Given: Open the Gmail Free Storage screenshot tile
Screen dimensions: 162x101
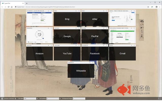Looking at the screenshot, I should coord(123,19).
